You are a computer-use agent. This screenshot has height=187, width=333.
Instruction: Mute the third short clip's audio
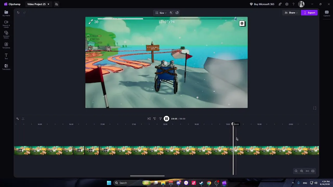[x=90, y=150]
